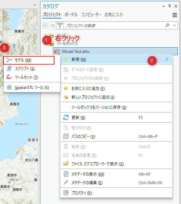181x204 pixels.
Task: Click 更新 (R) to refresh
Action: (116, 118)
